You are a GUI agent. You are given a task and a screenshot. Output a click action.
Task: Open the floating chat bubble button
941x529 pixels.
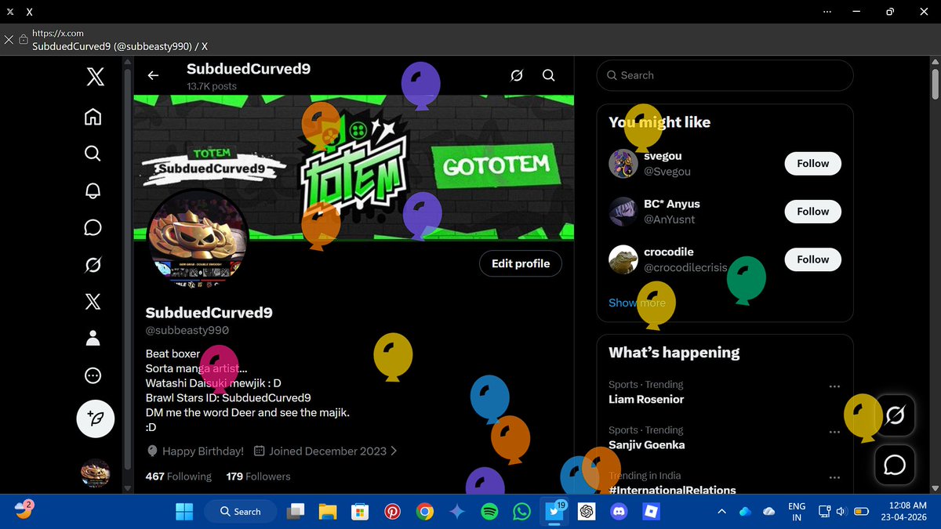(895, 465)
